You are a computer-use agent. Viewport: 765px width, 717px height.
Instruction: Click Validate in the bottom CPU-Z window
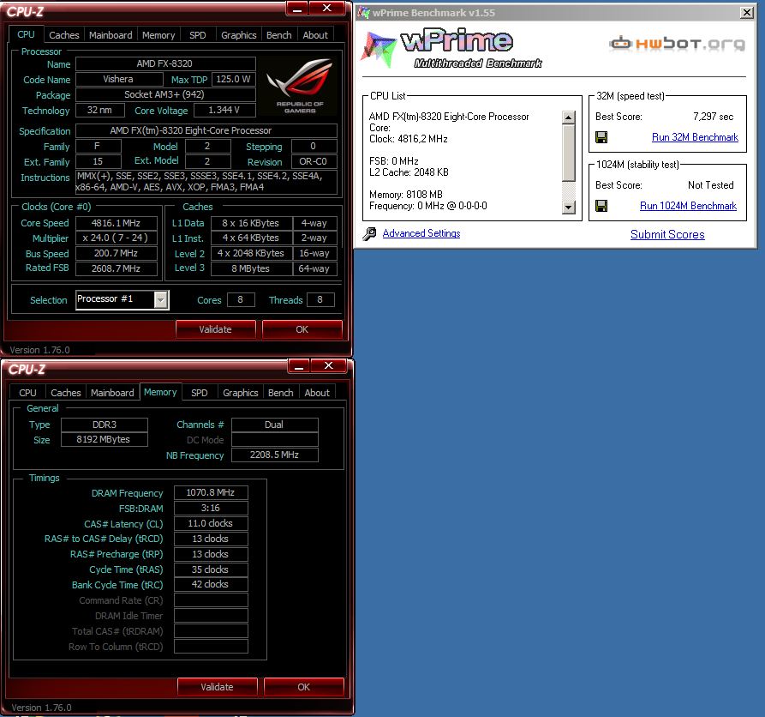pos(217,687)
